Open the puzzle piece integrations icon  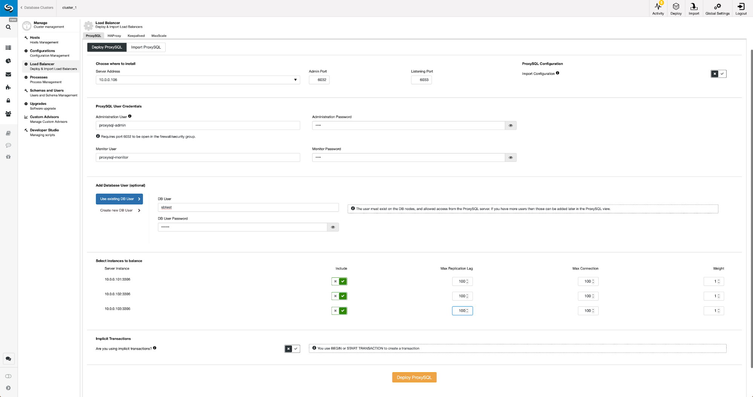click(8, 87)
